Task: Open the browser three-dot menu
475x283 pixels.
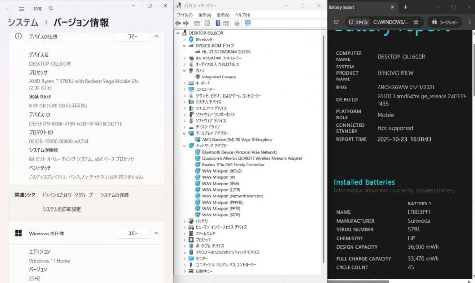Action: [x=470, y=22]
